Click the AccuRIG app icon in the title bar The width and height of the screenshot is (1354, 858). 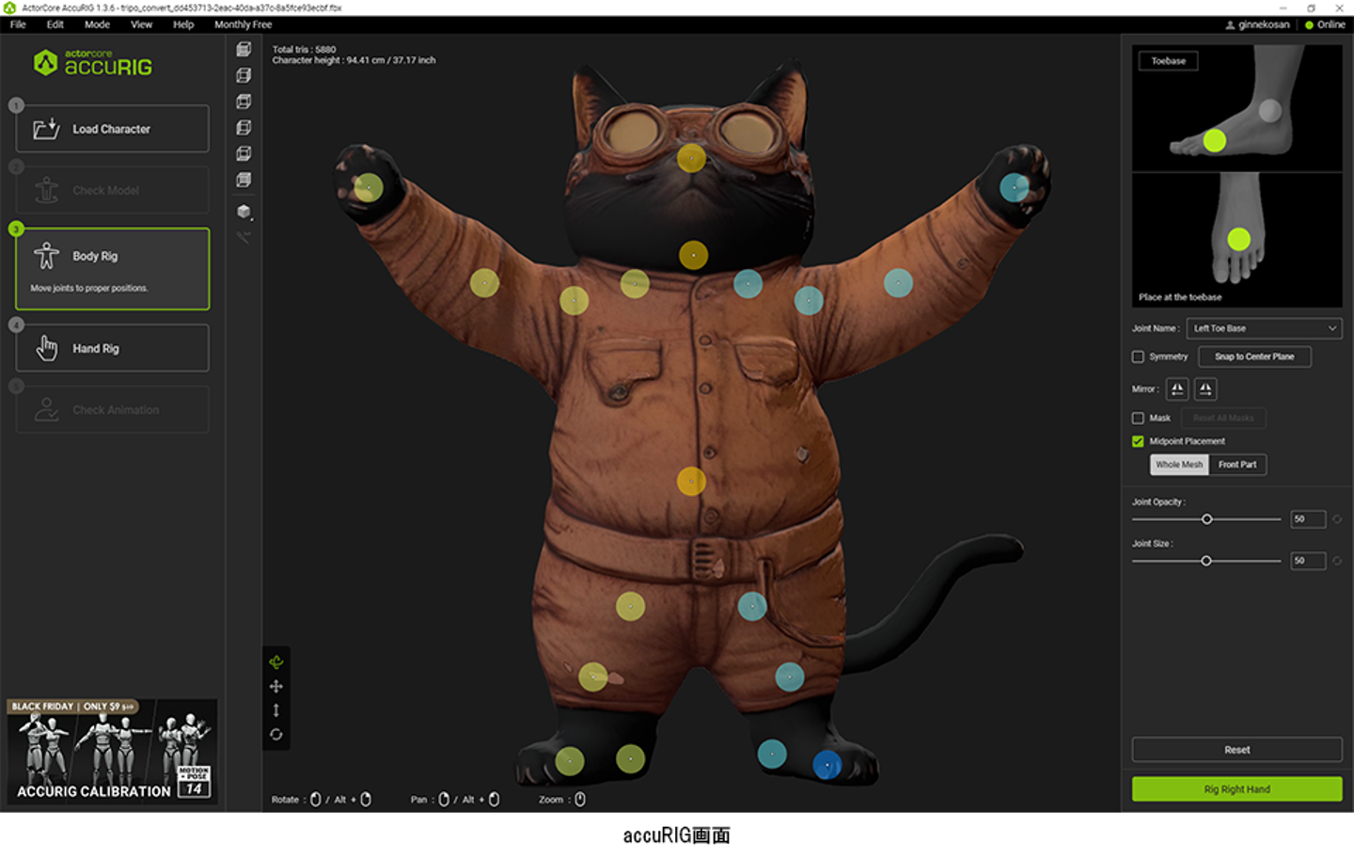(9, 8)
